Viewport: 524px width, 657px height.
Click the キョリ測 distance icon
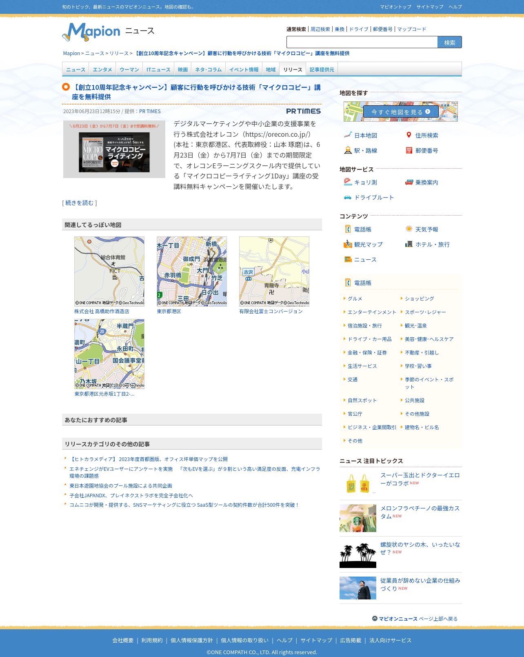coord(348,182)
